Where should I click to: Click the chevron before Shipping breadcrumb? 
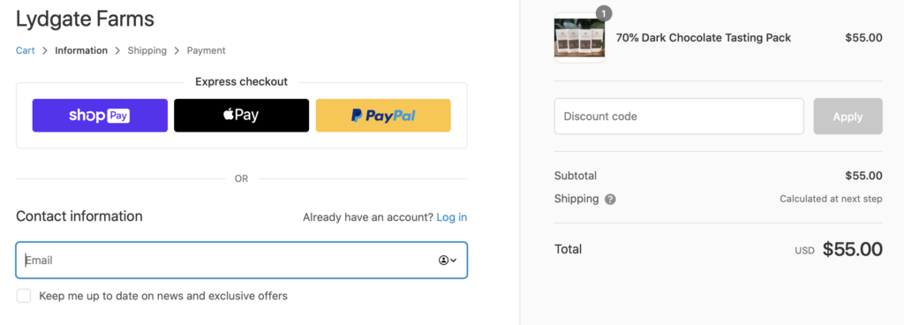117,50
